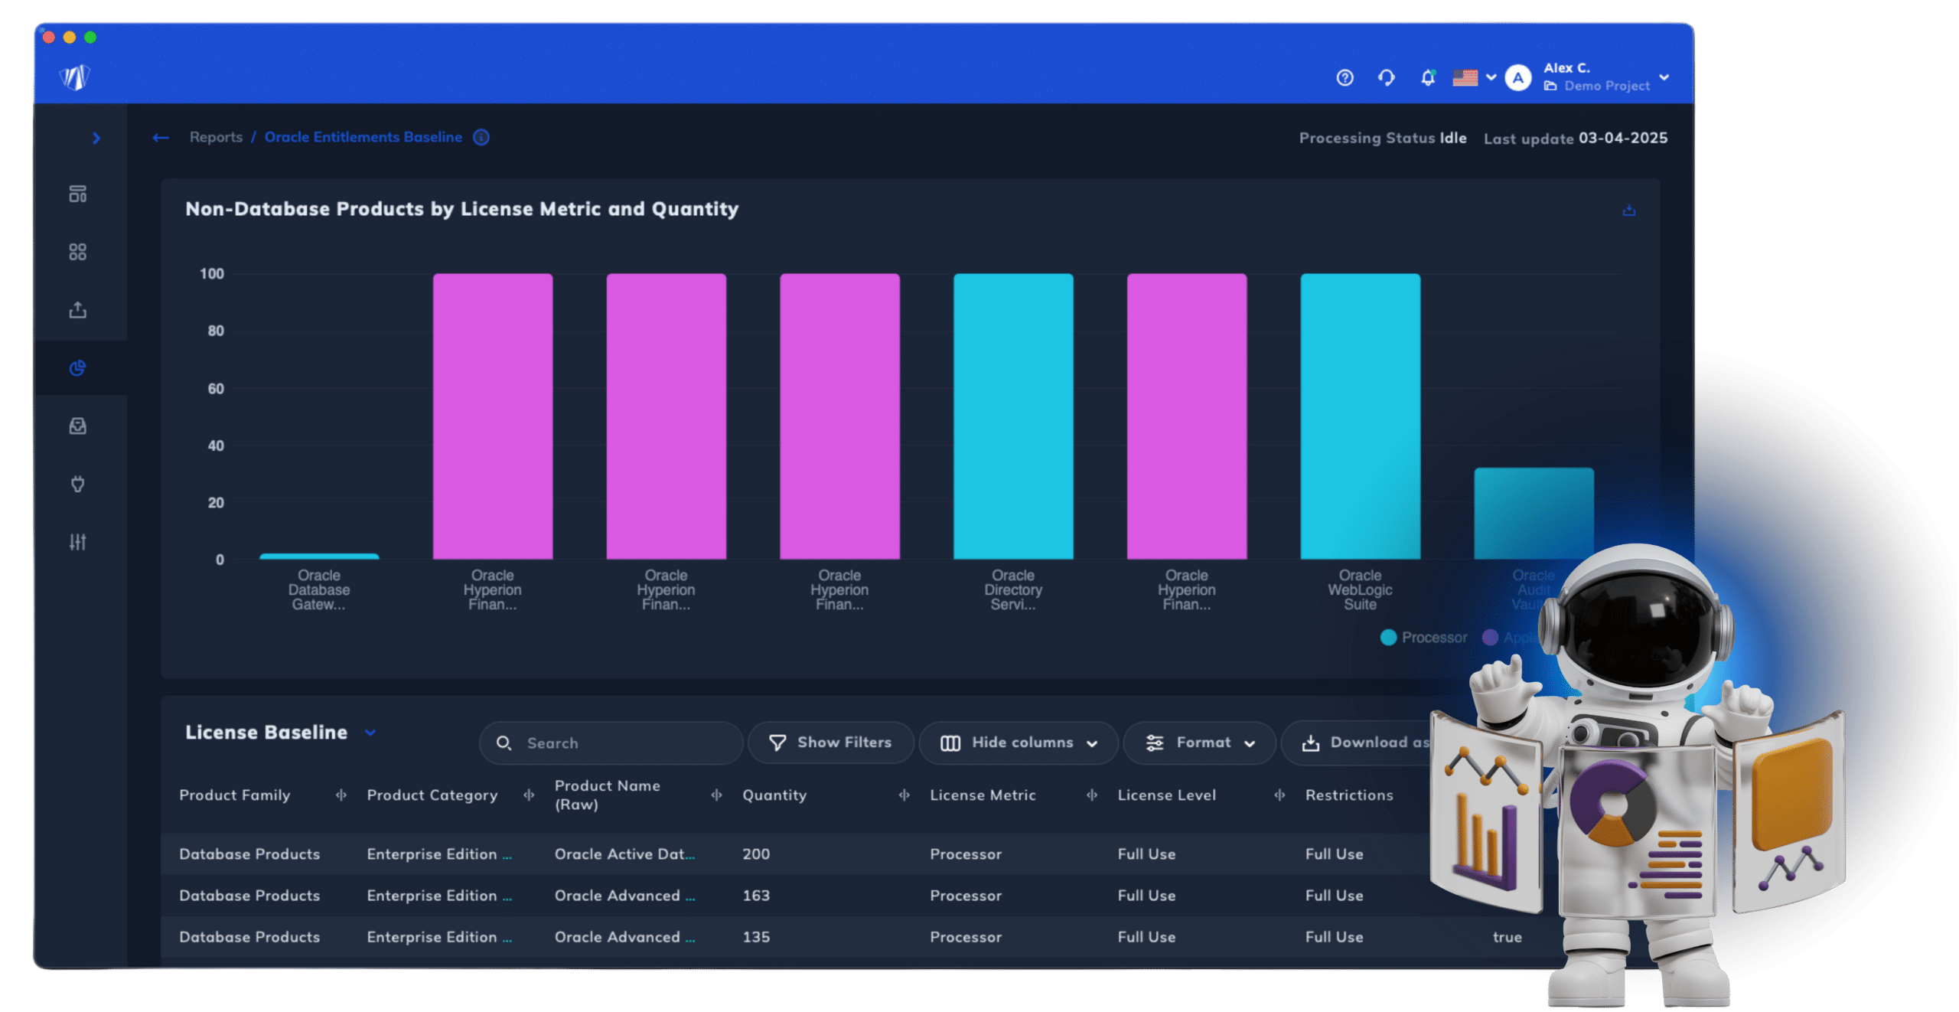Viewport: 1959px width, 1012px height.
Task: Expand the sidebar with chevron
Action: [96, 138]
